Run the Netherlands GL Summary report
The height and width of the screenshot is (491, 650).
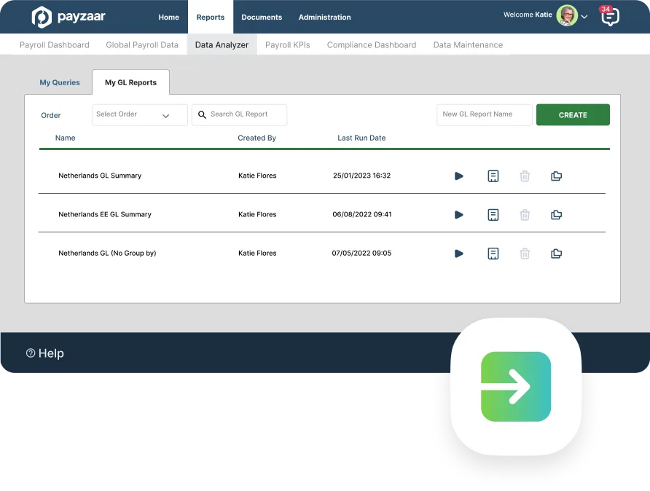point(458,176)
